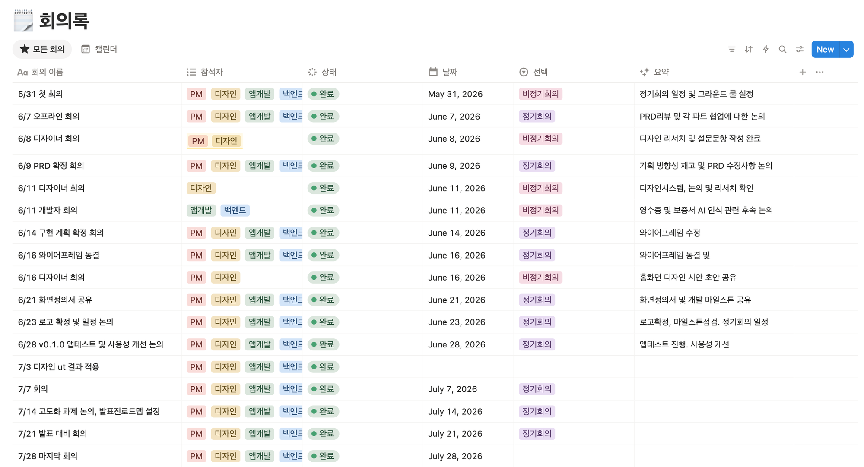Open the view settings sliders icon

click(x=800, y=49)
